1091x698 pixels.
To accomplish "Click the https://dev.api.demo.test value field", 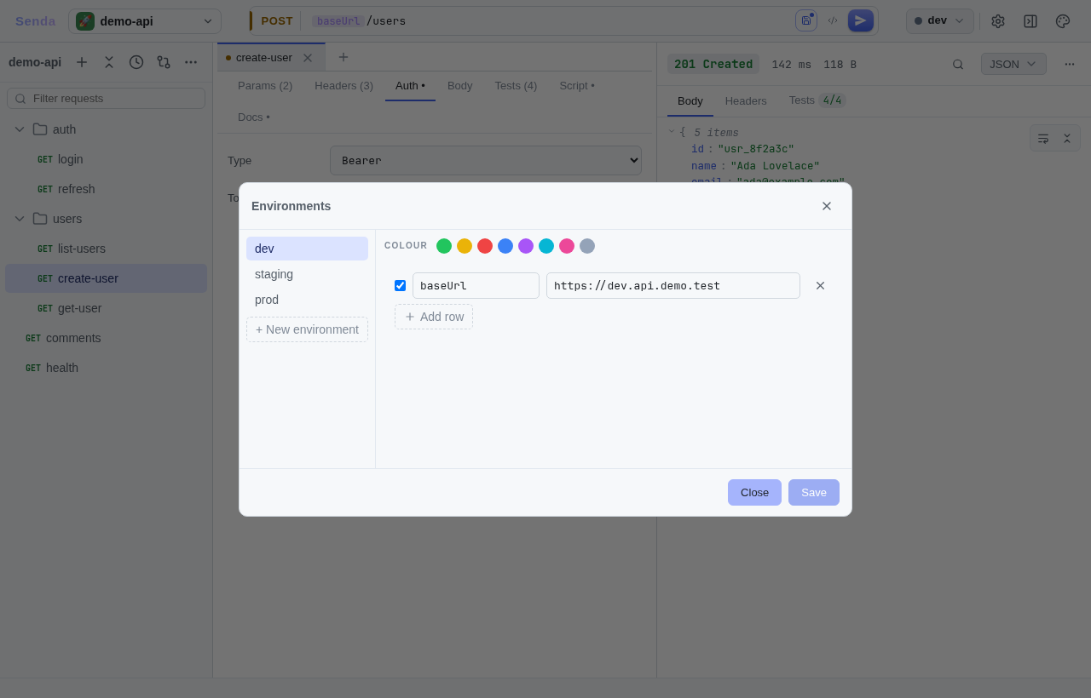I will [673, 286].
